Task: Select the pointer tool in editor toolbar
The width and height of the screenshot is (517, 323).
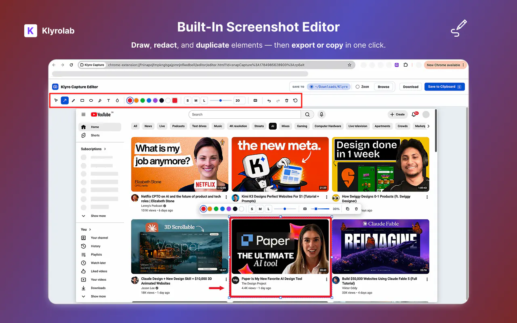Action: [x=56, y=101]
